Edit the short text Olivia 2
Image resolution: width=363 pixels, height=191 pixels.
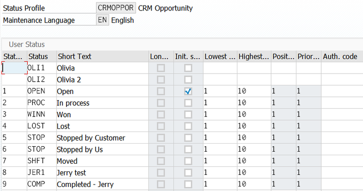click(x=102, y=80)
